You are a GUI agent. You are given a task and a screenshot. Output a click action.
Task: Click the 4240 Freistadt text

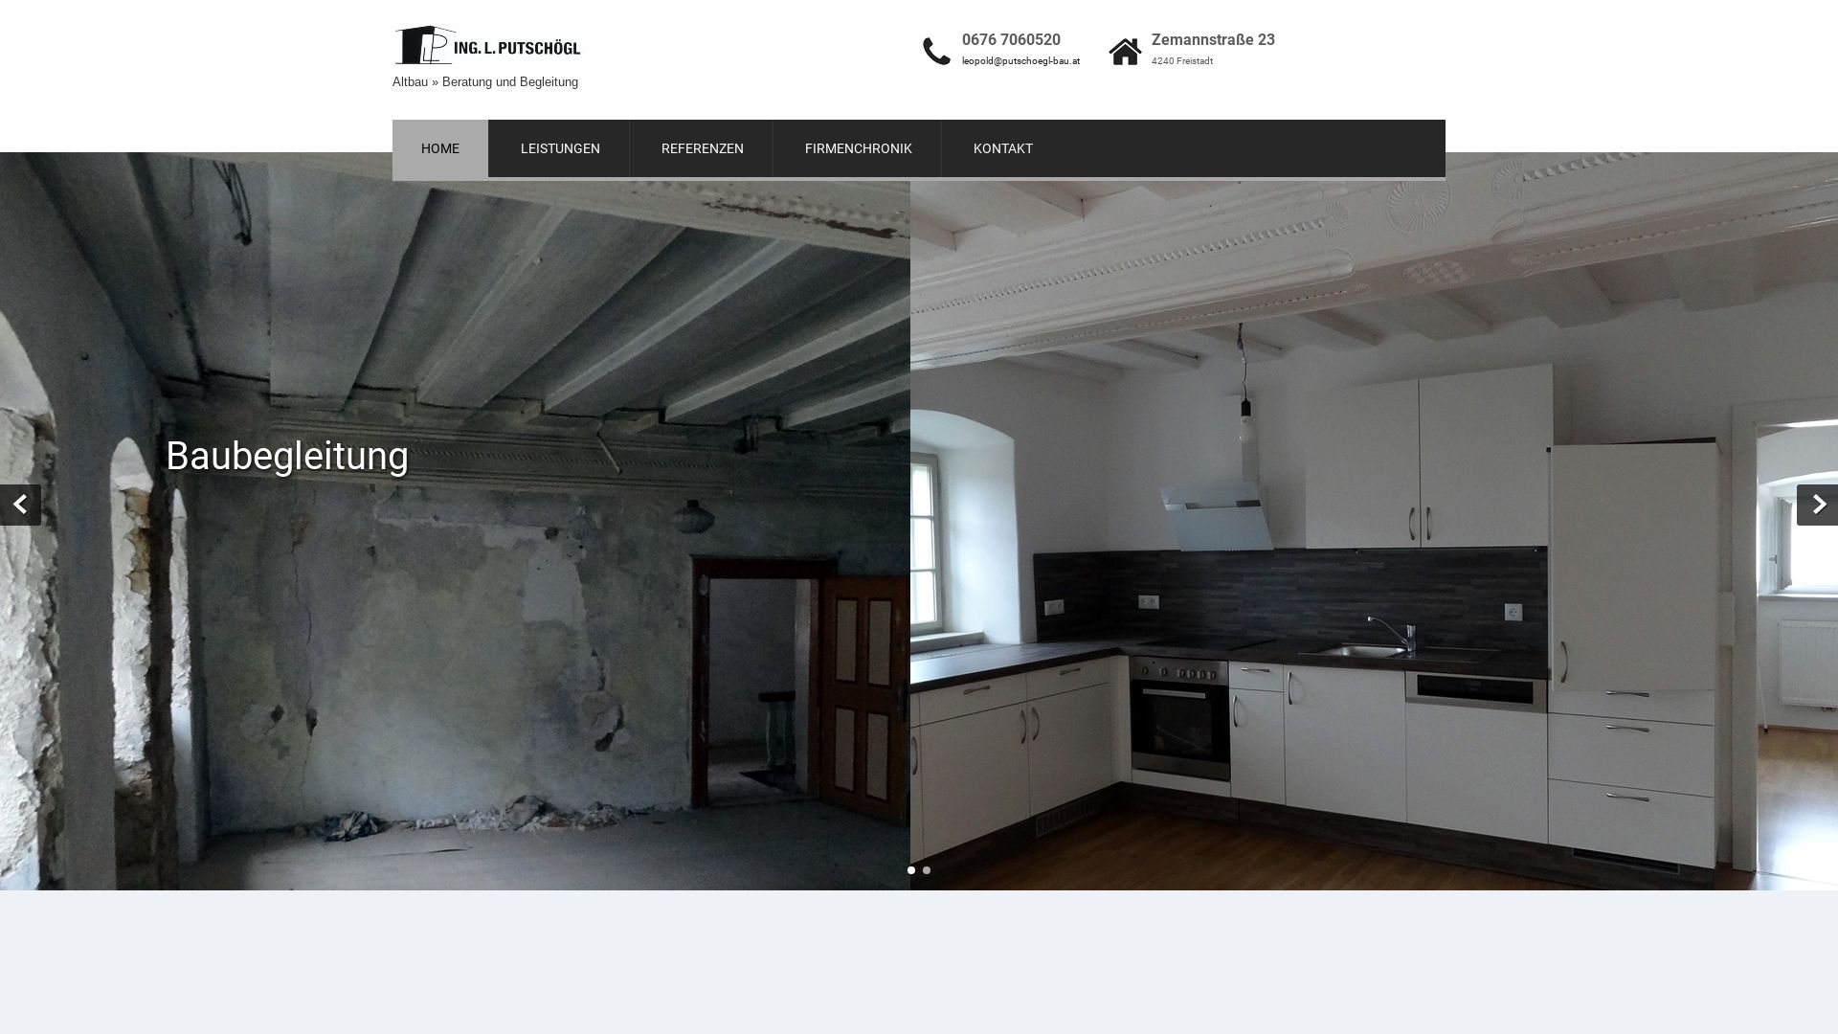point(1182,61)
